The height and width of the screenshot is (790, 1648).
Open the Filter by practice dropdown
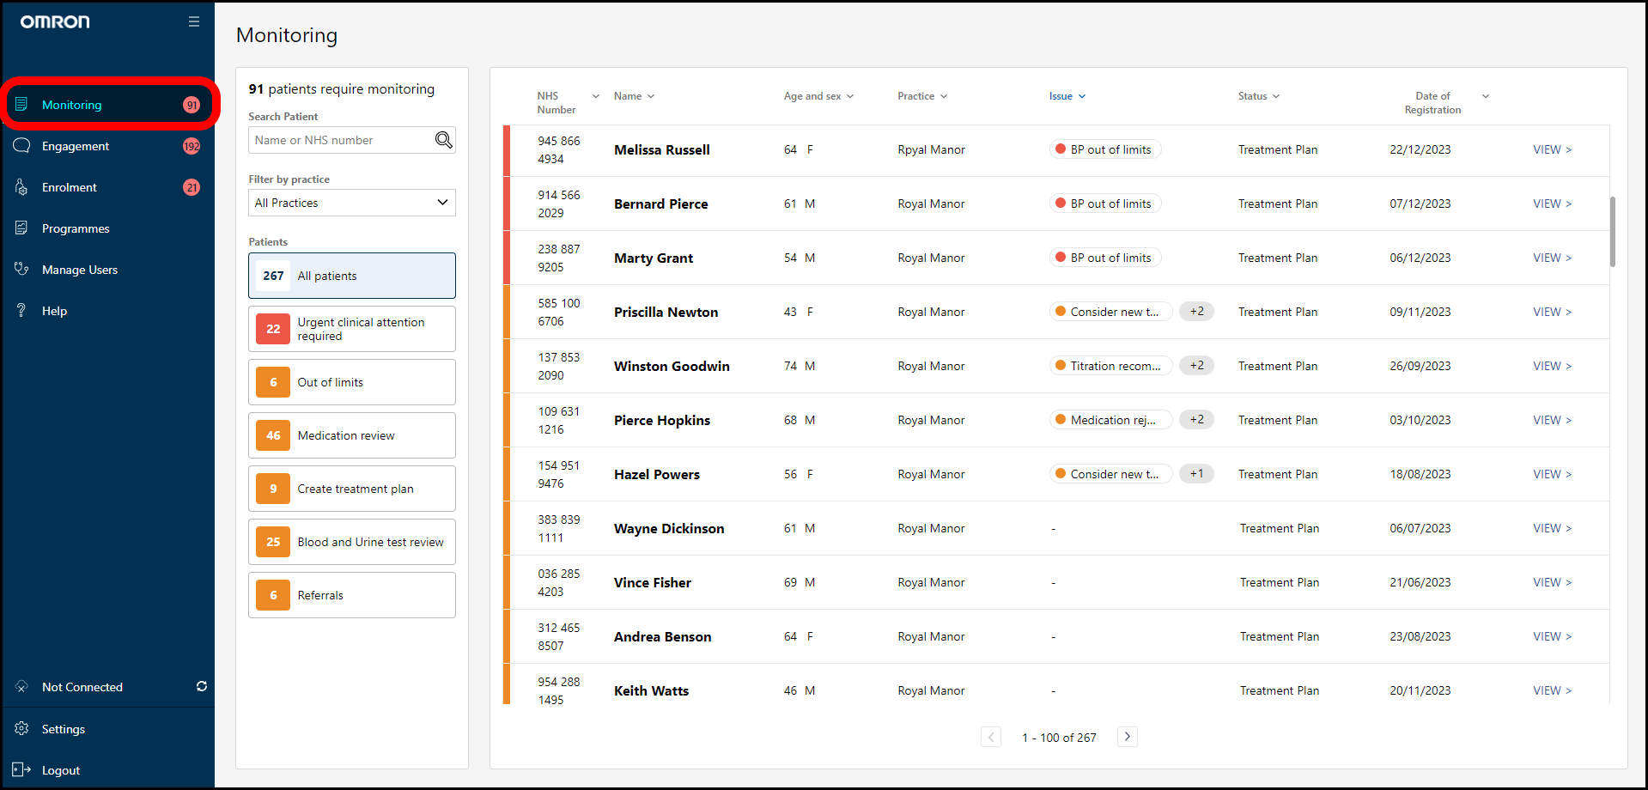click(x=351, y=203)
